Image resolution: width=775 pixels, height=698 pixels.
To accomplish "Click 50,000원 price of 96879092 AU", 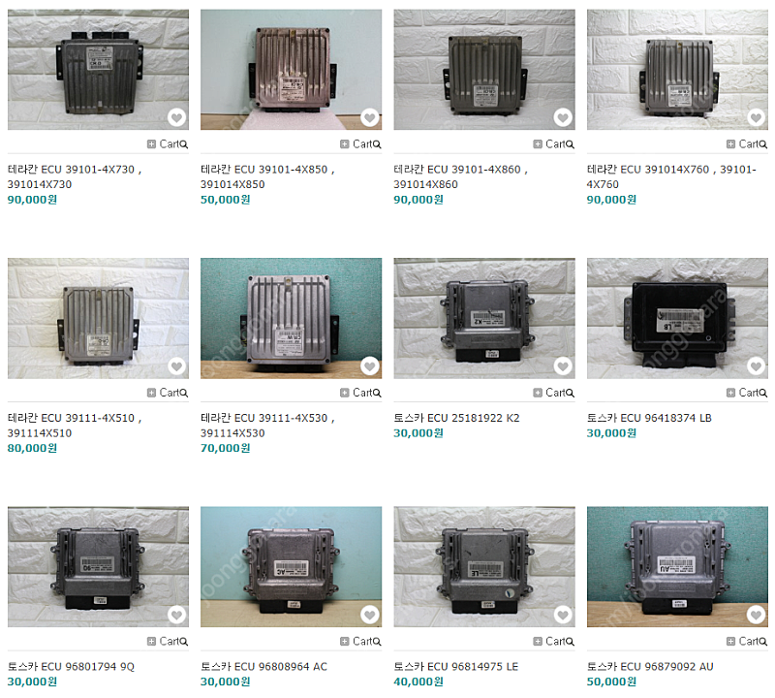I will pyautogui.click(x=611, y=682).
